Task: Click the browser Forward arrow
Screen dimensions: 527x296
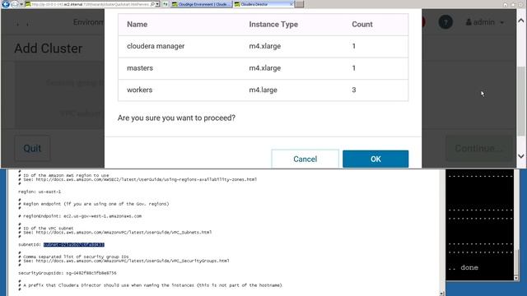Action: tap(15, 4)
